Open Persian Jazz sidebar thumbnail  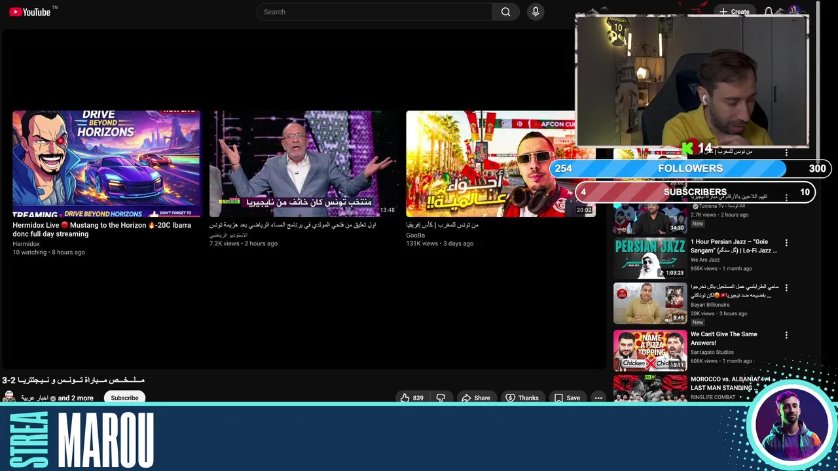pyautogui.click(x=650, y=258)
